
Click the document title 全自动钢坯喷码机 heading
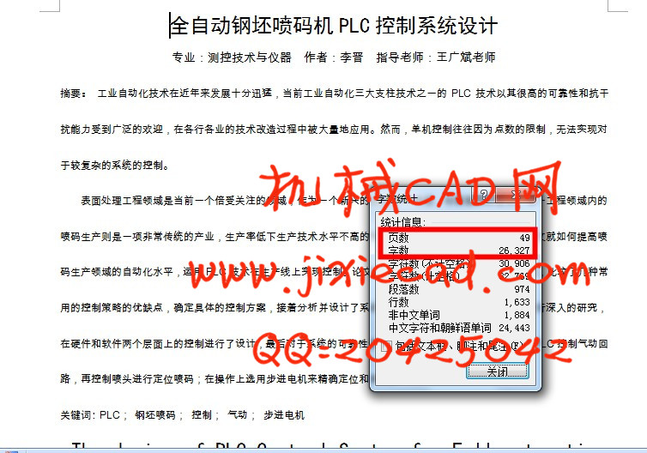334,25
